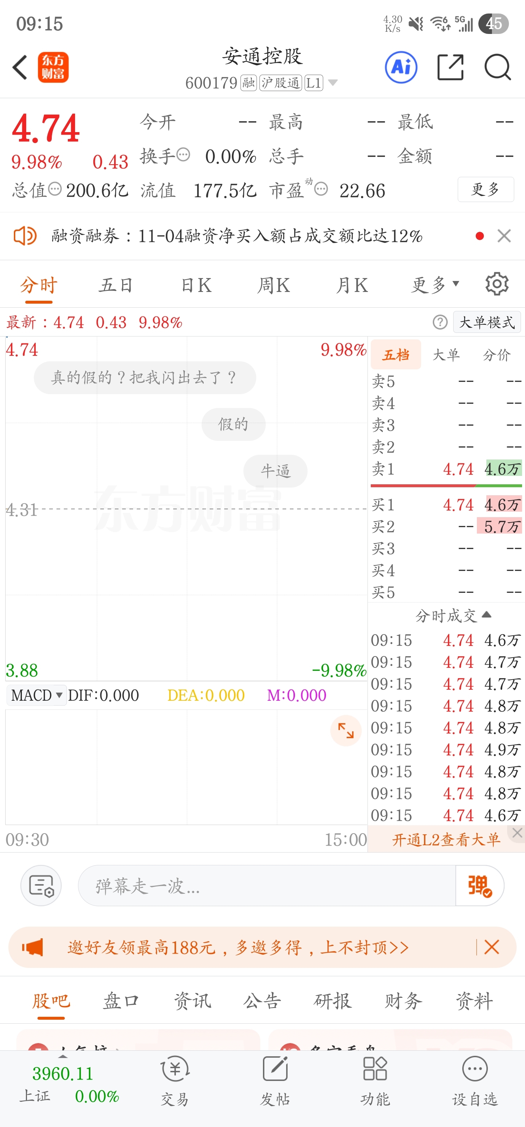The width and height of the screenshot is (525, 1127).
Task: Tap the share/export icon
Action: coord(450,68)
